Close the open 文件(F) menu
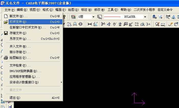This screenshot has height=108, width=179. pos(9,10)
